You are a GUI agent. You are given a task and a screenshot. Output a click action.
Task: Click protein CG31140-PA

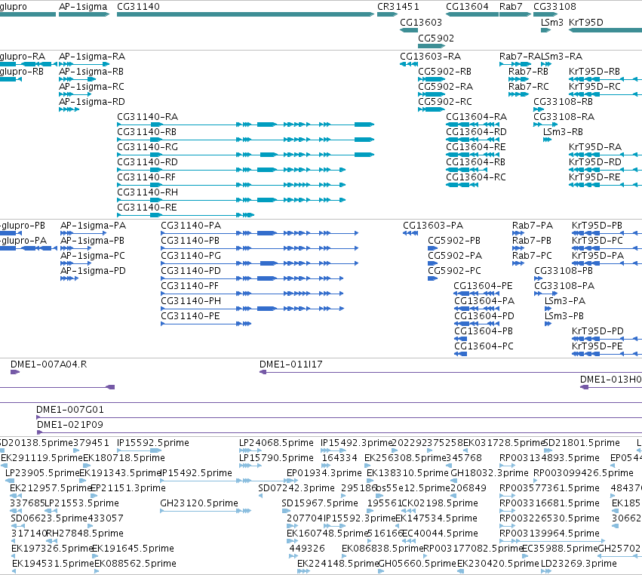[x=260, y=233]
